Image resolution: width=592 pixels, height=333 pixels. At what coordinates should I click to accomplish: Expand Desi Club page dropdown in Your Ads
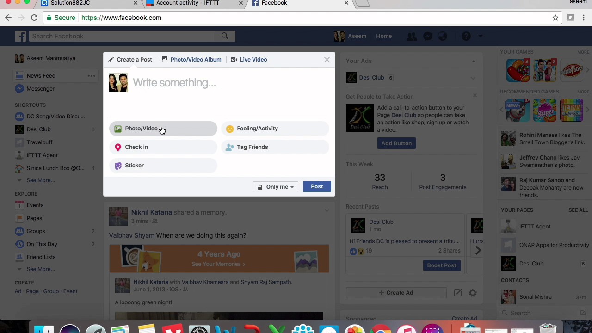473,78
